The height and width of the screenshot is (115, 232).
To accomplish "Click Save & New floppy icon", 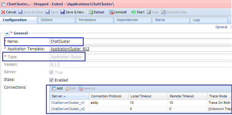I will click(62, 12).
